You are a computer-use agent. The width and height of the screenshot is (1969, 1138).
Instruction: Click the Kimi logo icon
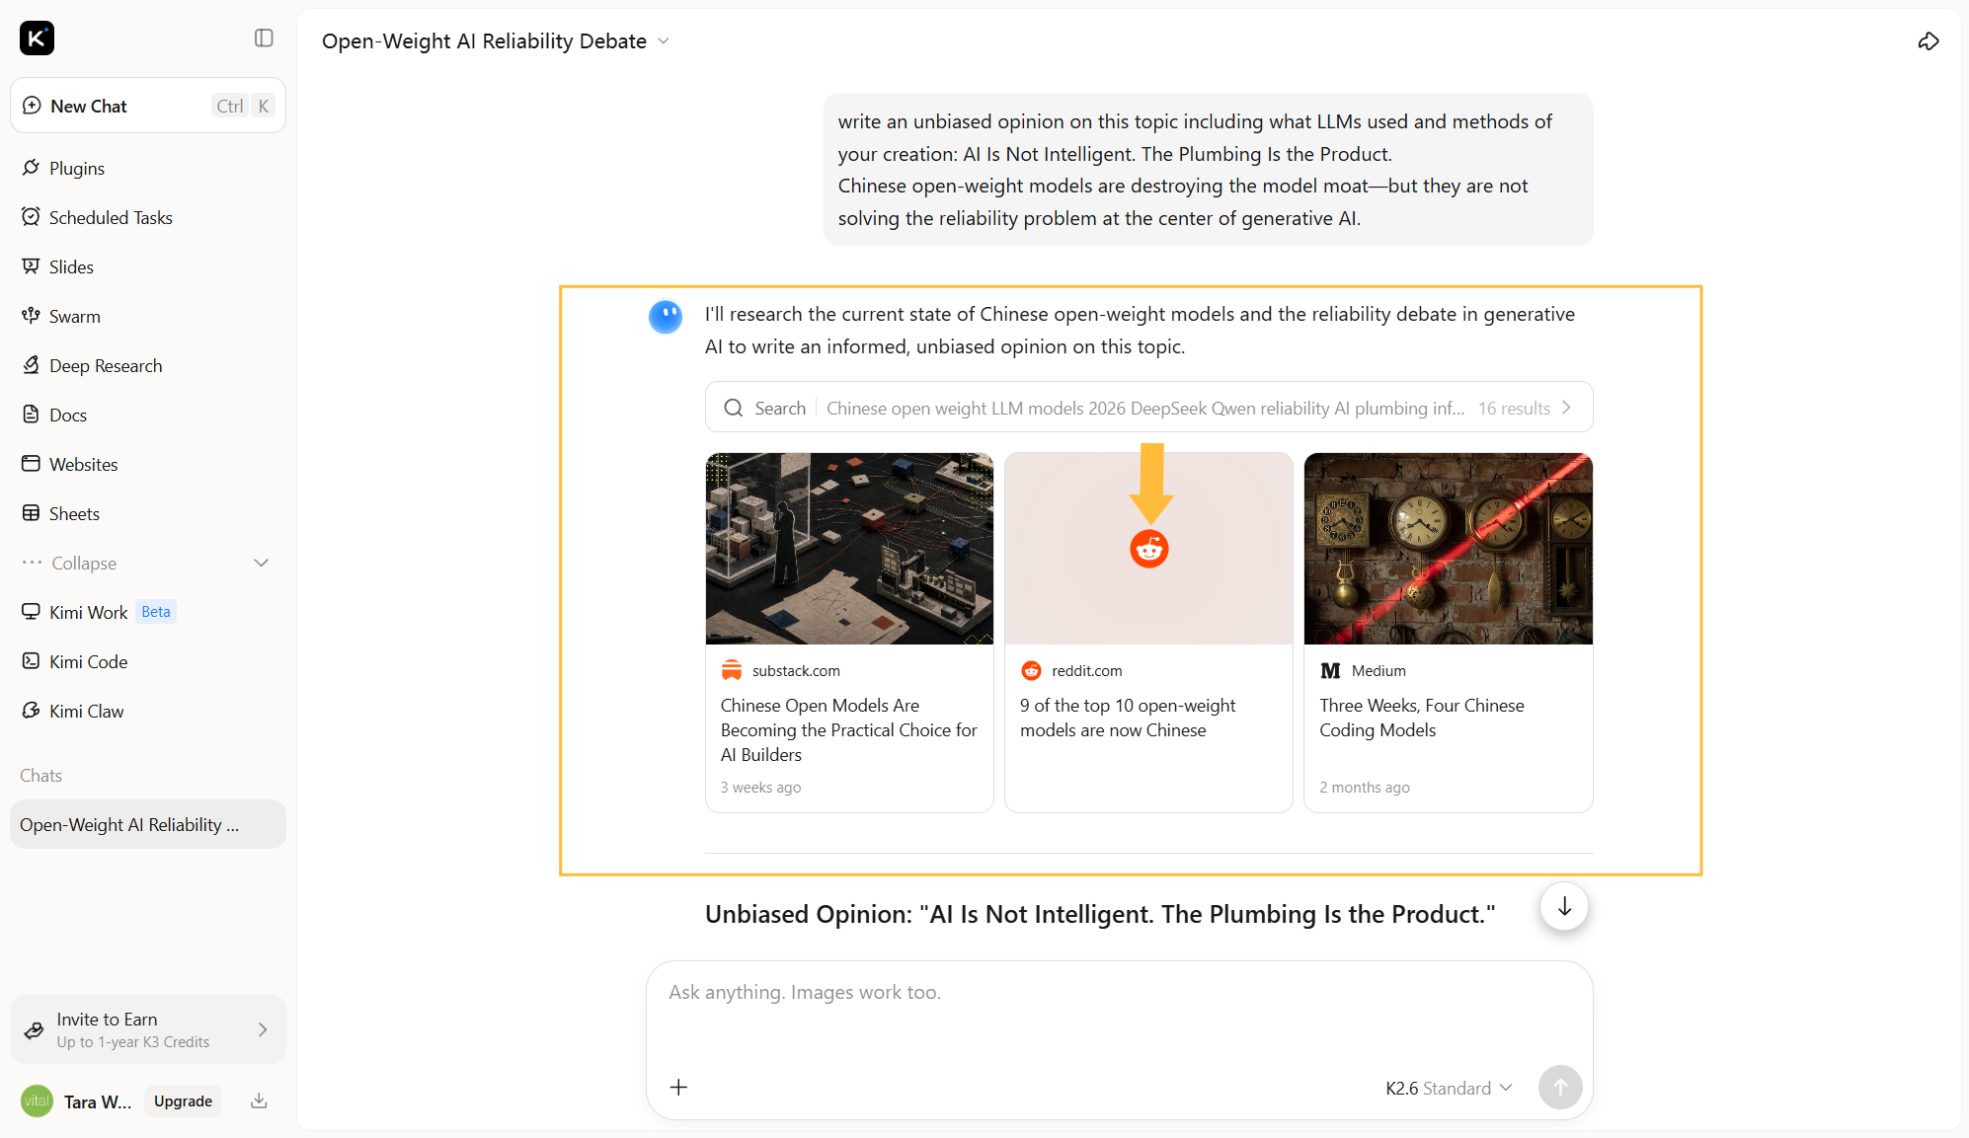(x=38, y=38)
